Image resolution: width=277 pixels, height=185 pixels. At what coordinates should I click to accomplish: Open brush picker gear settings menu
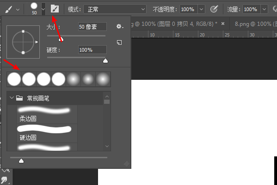(120, 27)
